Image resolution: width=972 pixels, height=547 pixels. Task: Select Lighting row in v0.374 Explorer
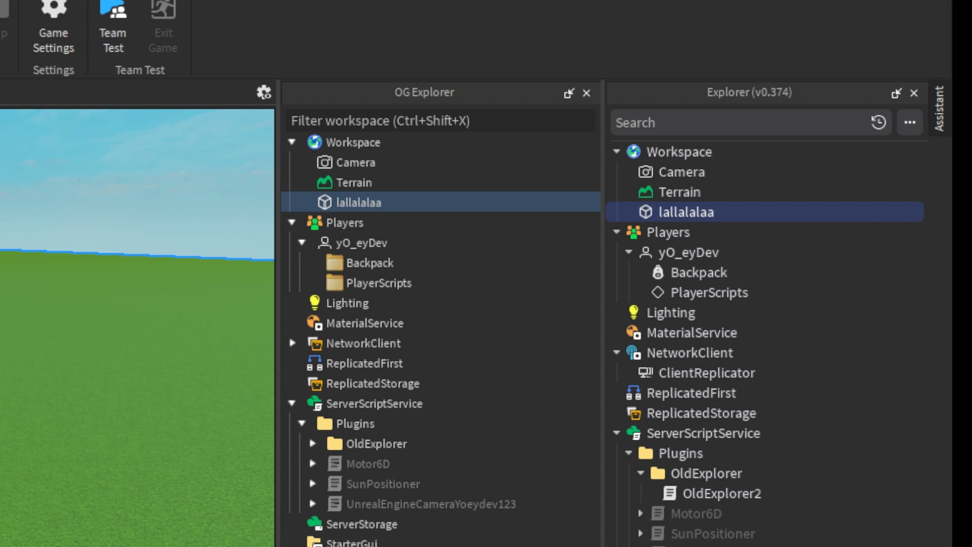(x=764, y=312)
